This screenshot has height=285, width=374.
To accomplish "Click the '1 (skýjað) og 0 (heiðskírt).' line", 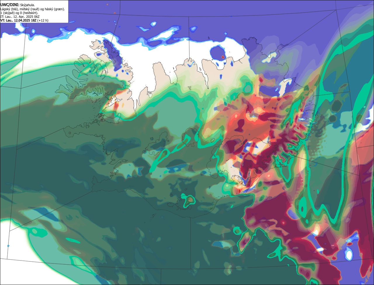I will 19,13.
